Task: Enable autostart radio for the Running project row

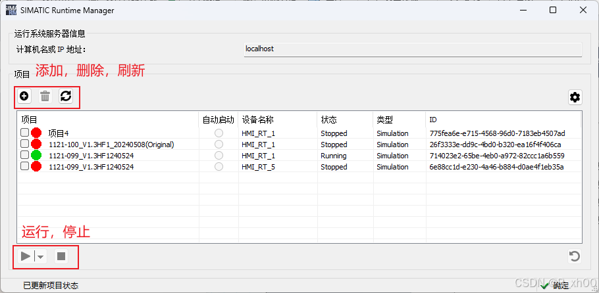Action: 219,155
